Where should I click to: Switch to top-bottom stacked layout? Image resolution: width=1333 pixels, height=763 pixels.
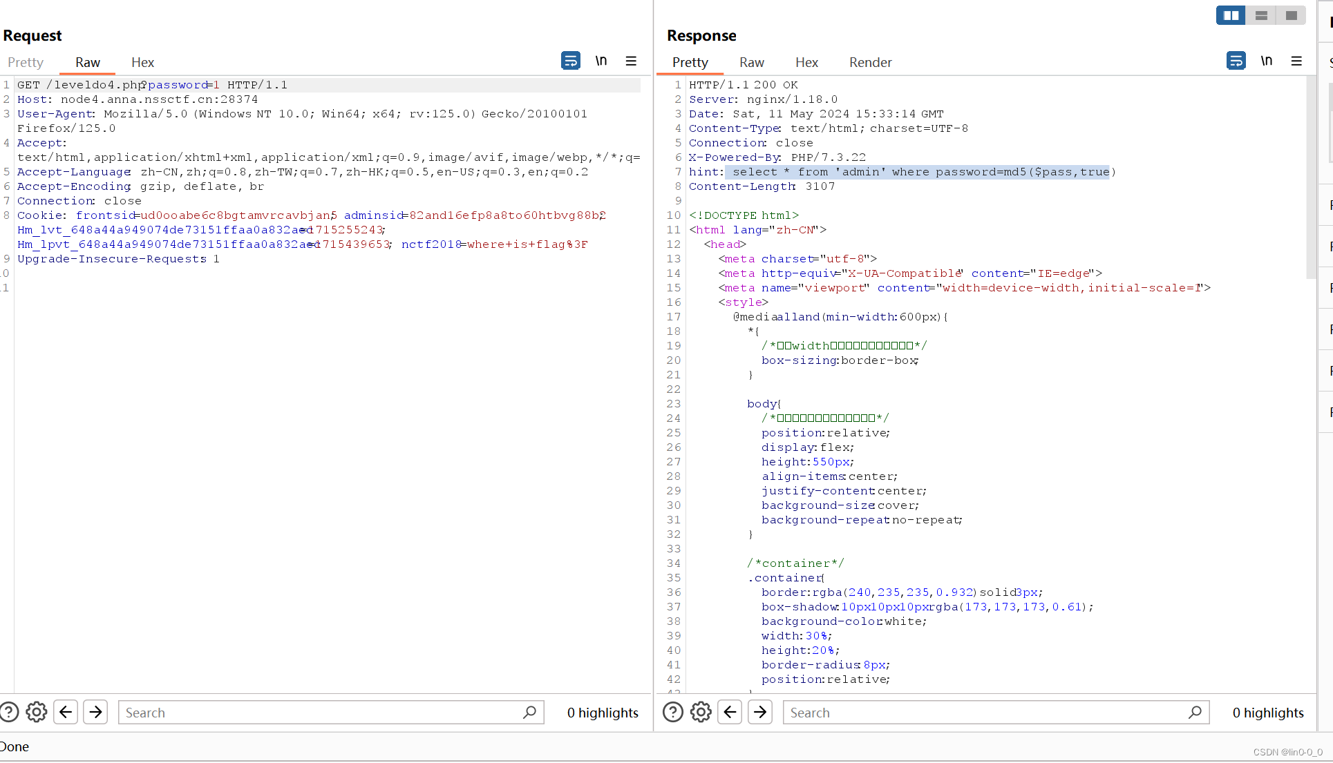(x=1261, y=15)
